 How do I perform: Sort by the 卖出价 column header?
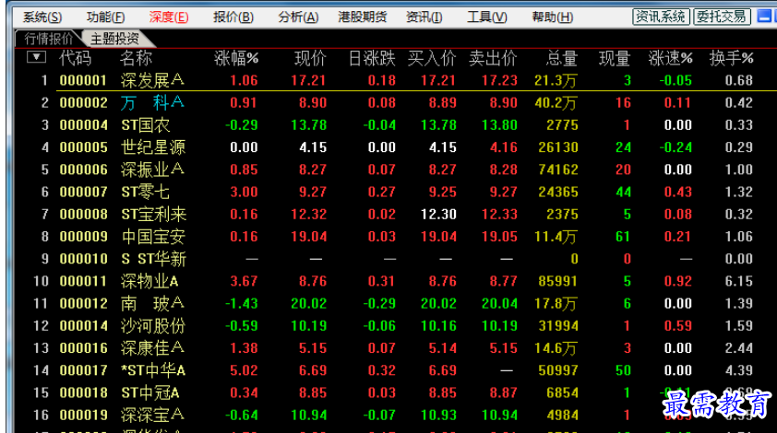493,58
